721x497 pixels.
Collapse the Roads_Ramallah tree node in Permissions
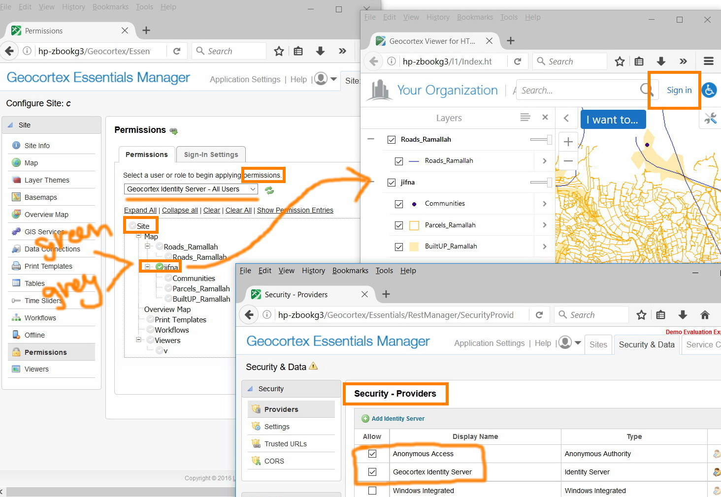pyautogui.click(x=147, y=246)
